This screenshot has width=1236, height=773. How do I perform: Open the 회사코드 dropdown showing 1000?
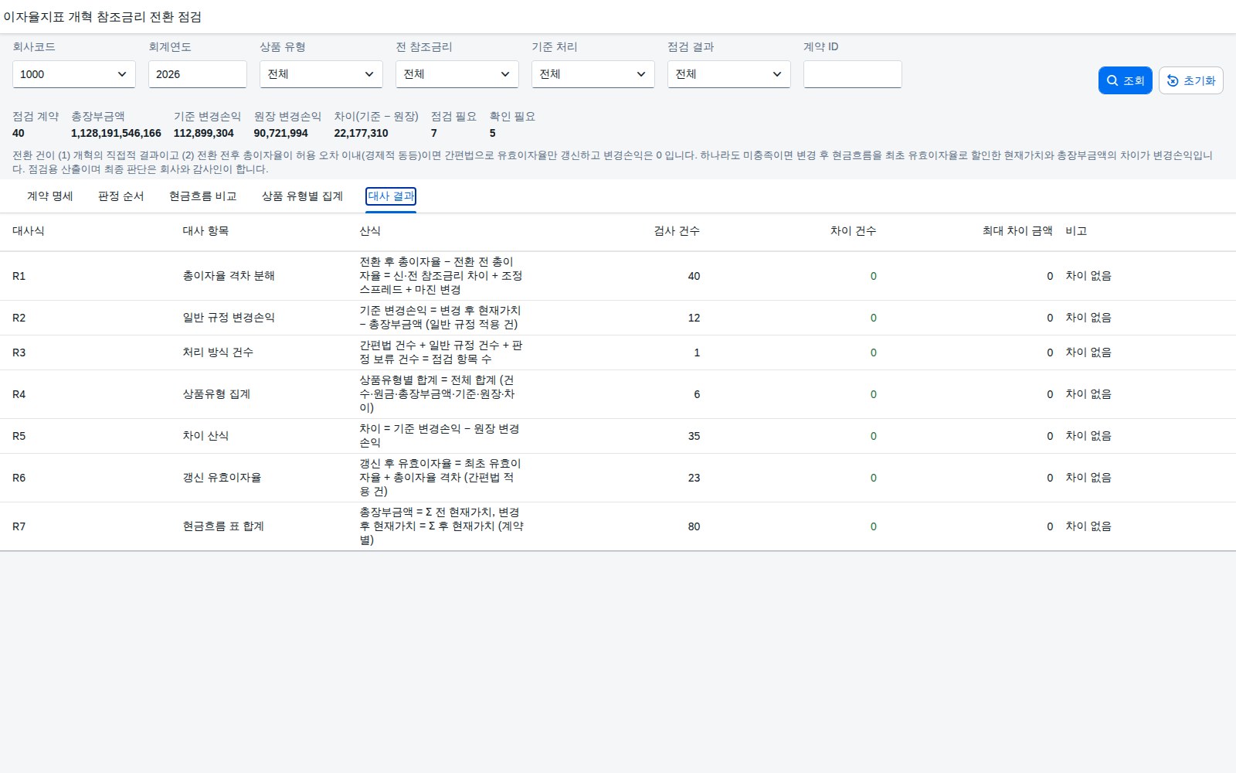click(x=74, y=74)
